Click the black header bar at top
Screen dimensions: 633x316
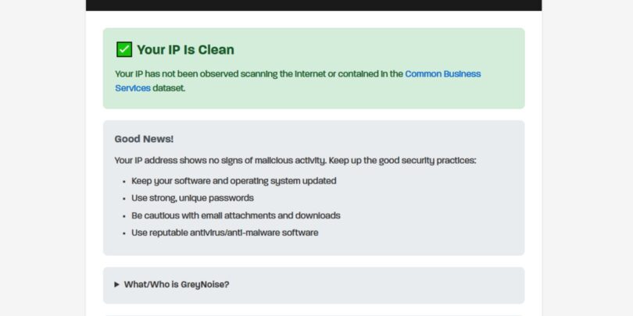[313, 5]
